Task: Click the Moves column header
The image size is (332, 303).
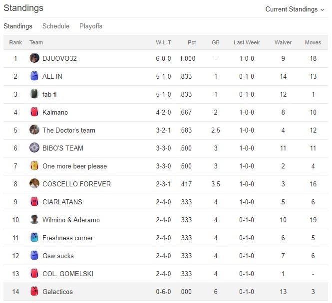Action: click(x=313, y=42)
